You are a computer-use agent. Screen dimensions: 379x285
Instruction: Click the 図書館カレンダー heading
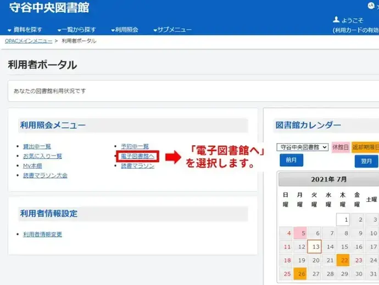(x=308, y=125)
